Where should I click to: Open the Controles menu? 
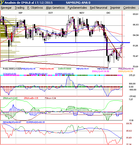click(x=129, y=8)
